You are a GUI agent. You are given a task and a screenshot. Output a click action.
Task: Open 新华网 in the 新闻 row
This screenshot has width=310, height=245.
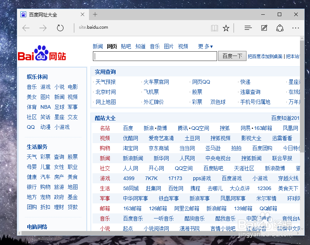point(161,159)
